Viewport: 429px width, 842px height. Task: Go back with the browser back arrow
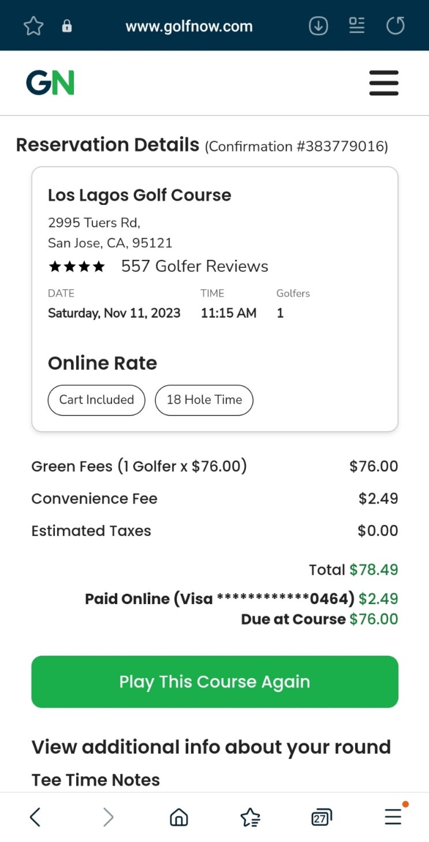pyautogui.click(x=35, y=817)
